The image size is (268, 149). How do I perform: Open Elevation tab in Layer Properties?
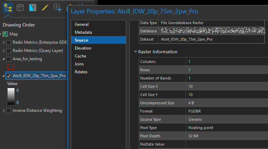click(99, 48)
